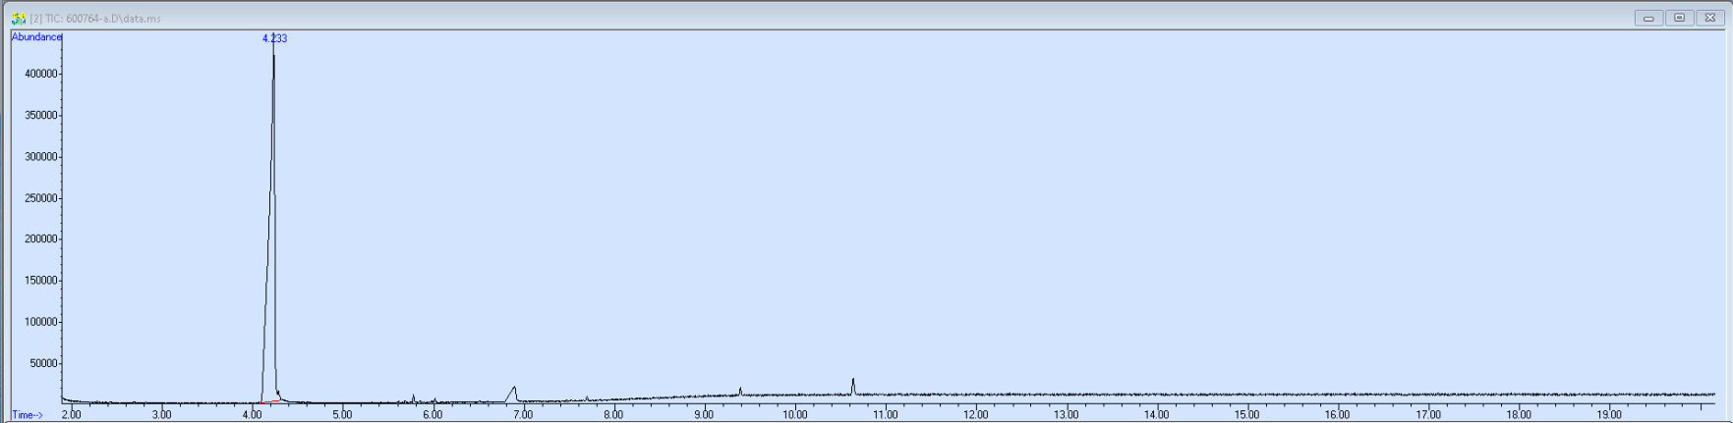
Task: Select the Time--> axis label
Action: click(28, 415)
